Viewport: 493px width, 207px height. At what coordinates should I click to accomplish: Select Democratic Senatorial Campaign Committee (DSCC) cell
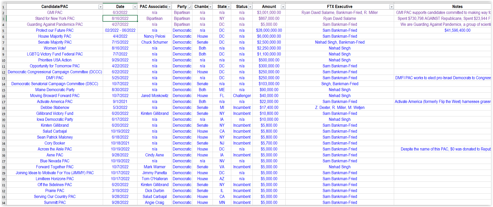tap(55, 84)
